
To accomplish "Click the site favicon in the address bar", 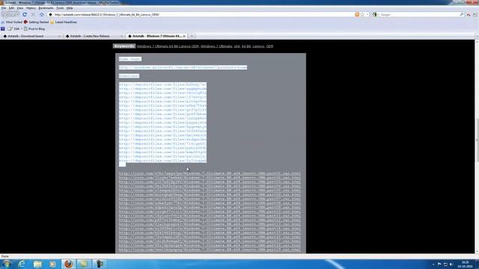I will [x=50, y=14].
